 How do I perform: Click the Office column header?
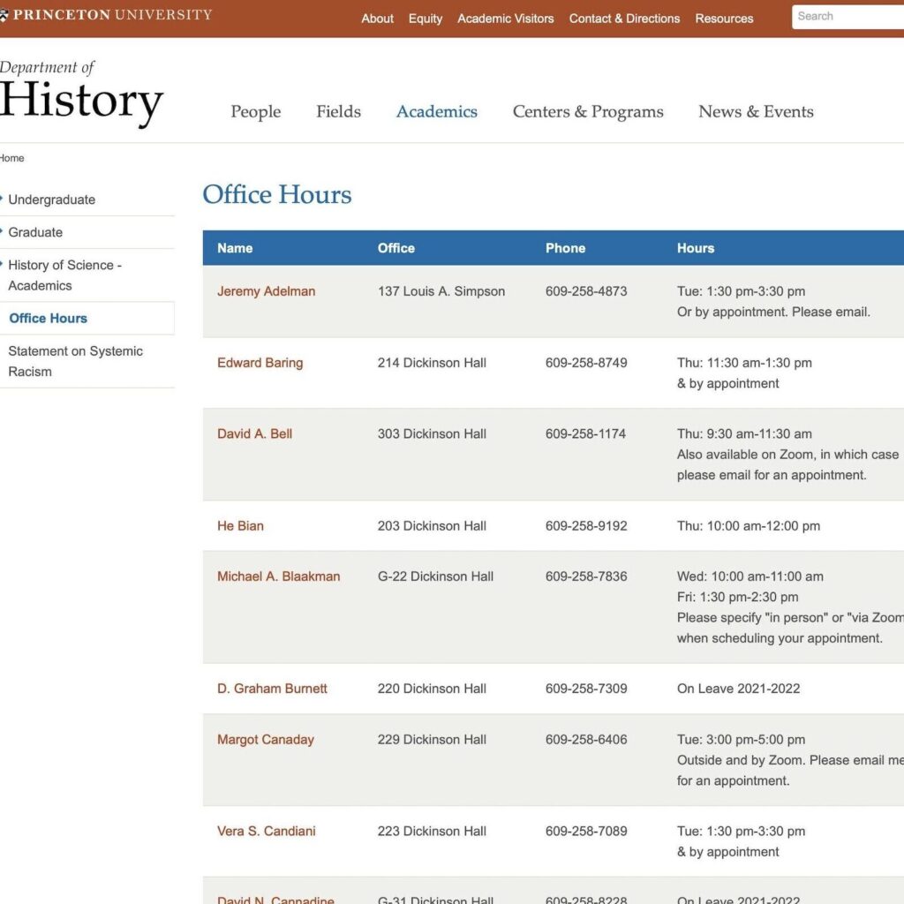pos(396,248)
